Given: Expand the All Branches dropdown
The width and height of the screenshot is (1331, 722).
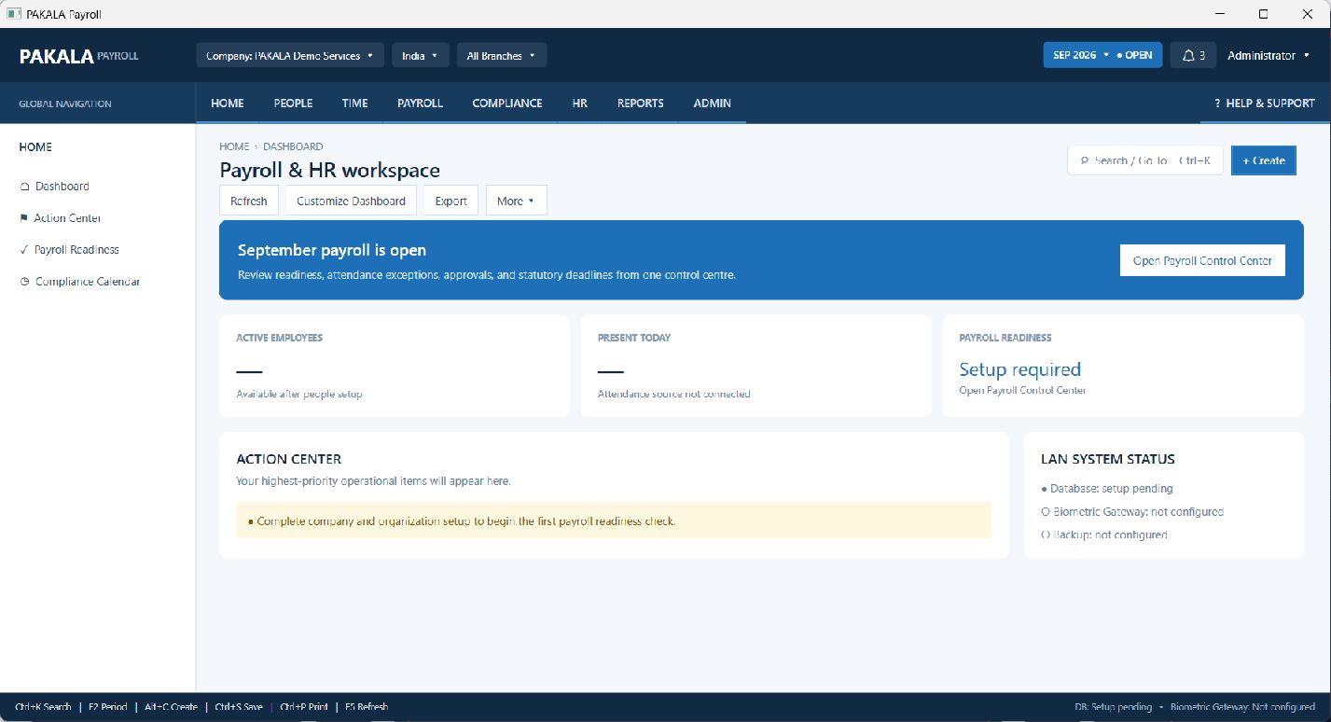Looking at the screenshot, I should click(502, 55).
